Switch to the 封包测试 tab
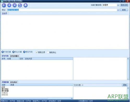Image resolution: width=130 pixels, height=102 pixels. click(14, 82)
